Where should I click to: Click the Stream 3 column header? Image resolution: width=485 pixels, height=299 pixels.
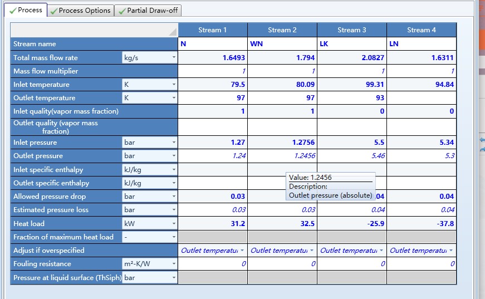click(351, 30)
